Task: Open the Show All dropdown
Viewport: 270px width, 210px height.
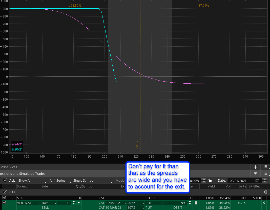Action: 32,181
